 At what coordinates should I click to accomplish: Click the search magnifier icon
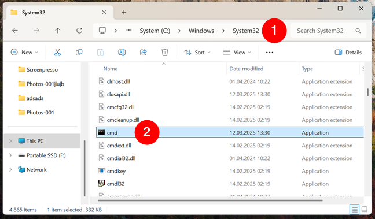(358, 31)
